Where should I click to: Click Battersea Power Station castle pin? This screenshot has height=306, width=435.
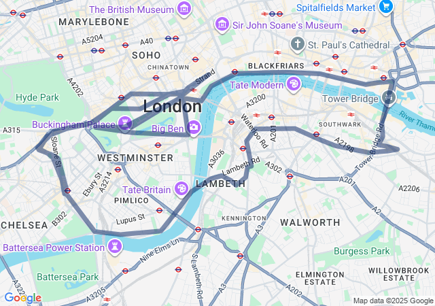point(115,247)
